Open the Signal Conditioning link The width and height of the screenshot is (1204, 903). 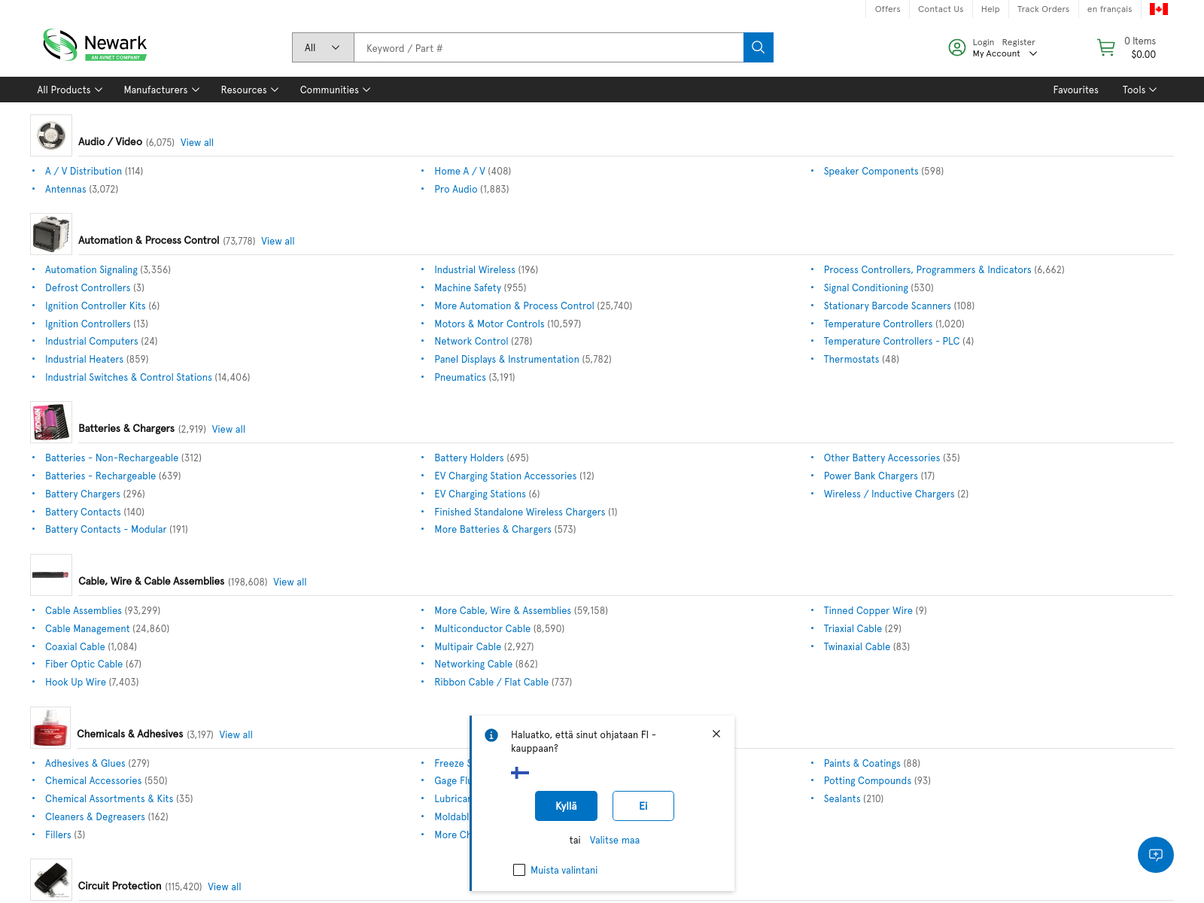(x=865, y=287)
